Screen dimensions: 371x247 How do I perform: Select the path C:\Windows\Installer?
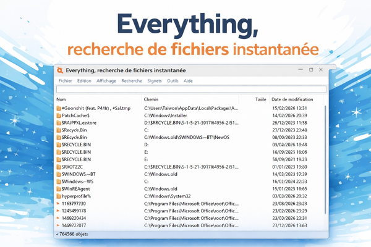pos(166,115)
